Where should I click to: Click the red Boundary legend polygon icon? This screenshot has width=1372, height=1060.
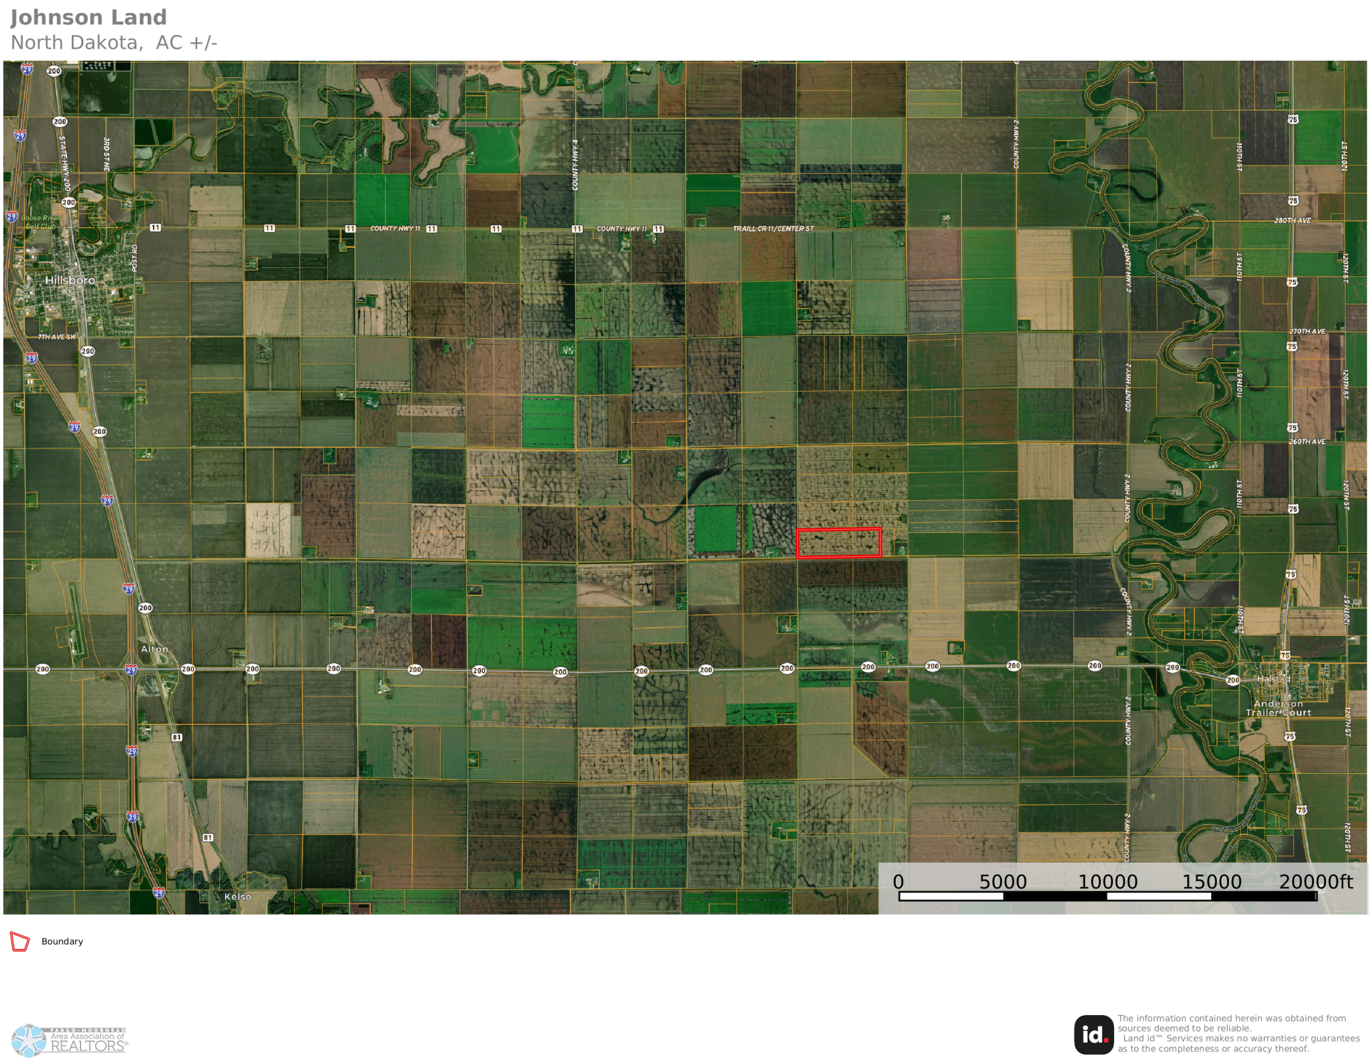click(20, 941)
